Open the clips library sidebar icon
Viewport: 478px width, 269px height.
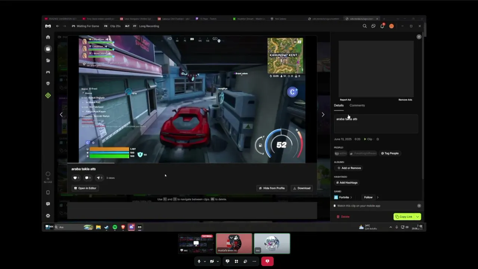pos(48,49)
